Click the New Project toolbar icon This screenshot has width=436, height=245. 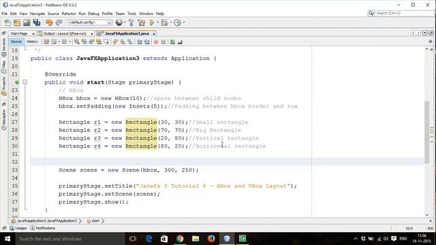(17, 22)
